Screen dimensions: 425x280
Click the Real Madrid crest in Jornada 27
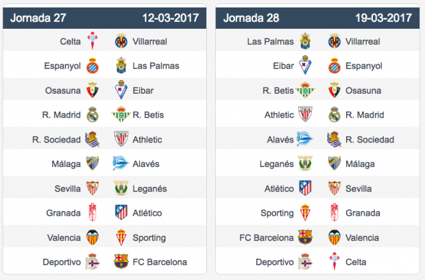[93, 114]
